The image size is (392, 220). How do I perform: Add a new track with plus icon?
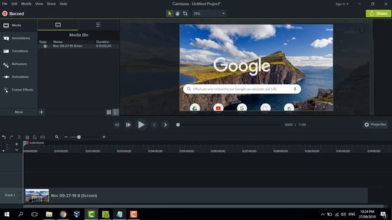point(17,144)
